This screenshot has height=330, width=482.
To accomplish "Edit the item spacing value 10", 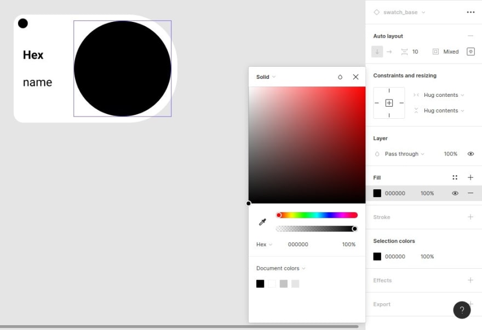I will [415, 51].
